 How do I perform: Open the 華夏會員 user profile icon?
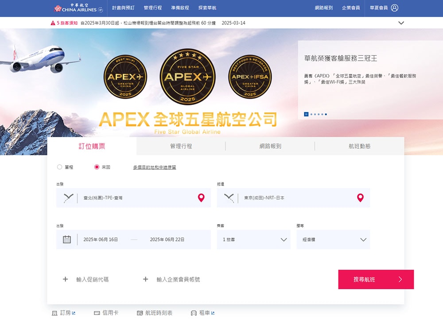coord(394,8)
